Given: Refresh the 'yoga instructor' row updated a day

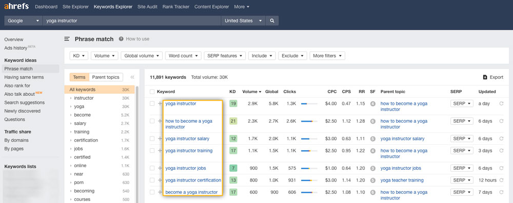Looking at the screenshot, I should [501, 103].
